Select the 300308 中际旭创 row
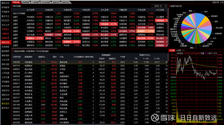Image resolution: width=224 pixels, height=125 pixels. [x=90, y=62]
